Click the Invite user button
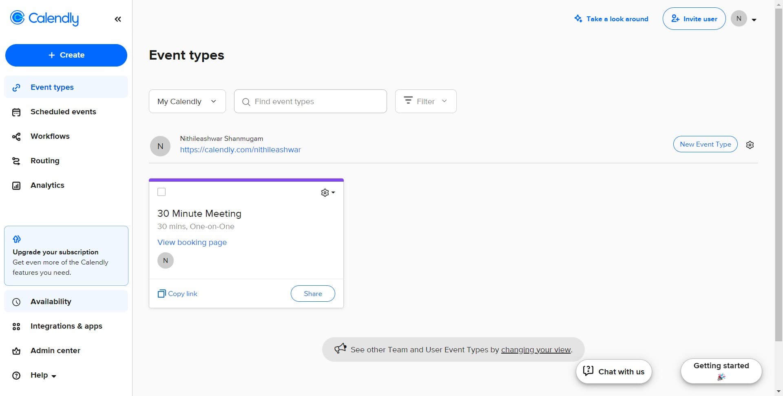 click(x=694, y=18)
